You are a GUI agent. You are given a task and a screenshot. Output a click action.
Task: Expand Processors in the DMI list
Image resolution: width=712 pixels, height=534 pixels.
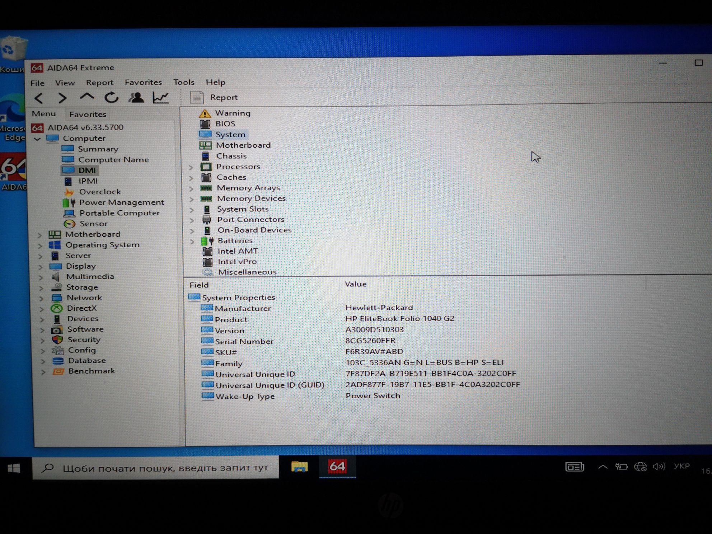coord(191,167)
